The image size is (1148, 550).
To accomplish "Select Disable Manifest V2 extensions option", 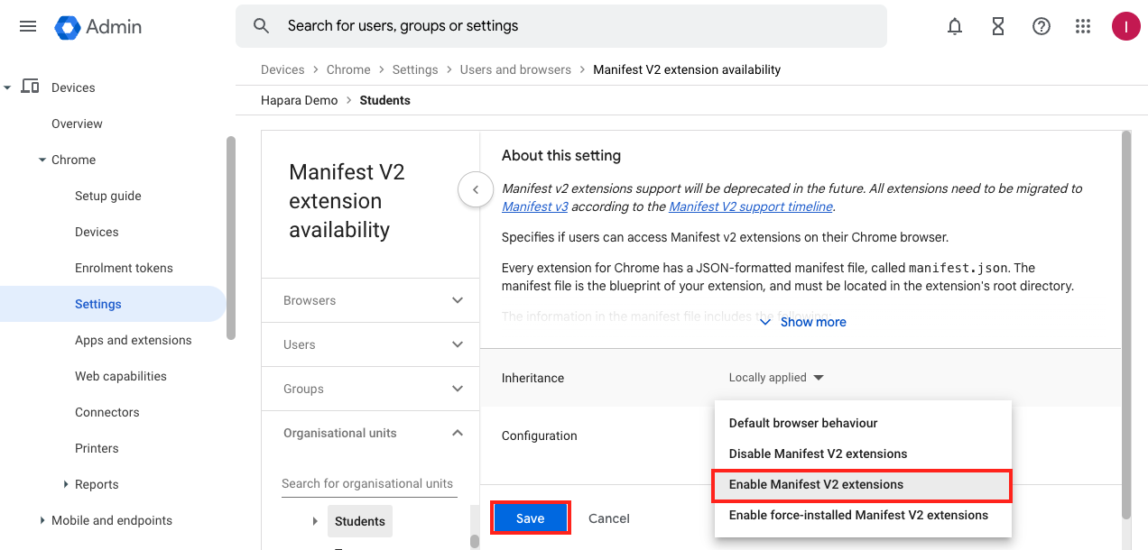I will pyautogui.click(x=863, y=454).
